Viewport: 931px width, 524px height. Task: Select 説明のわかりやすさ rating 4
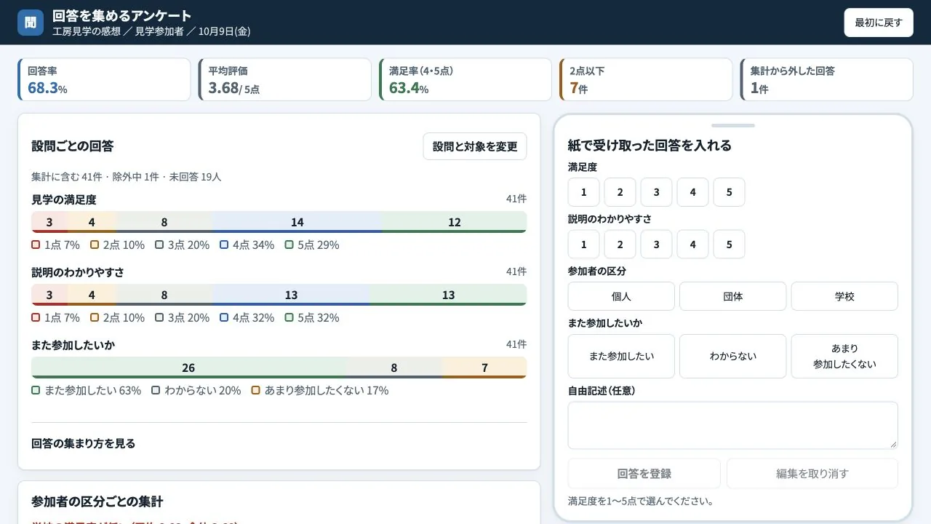point(692,245)
